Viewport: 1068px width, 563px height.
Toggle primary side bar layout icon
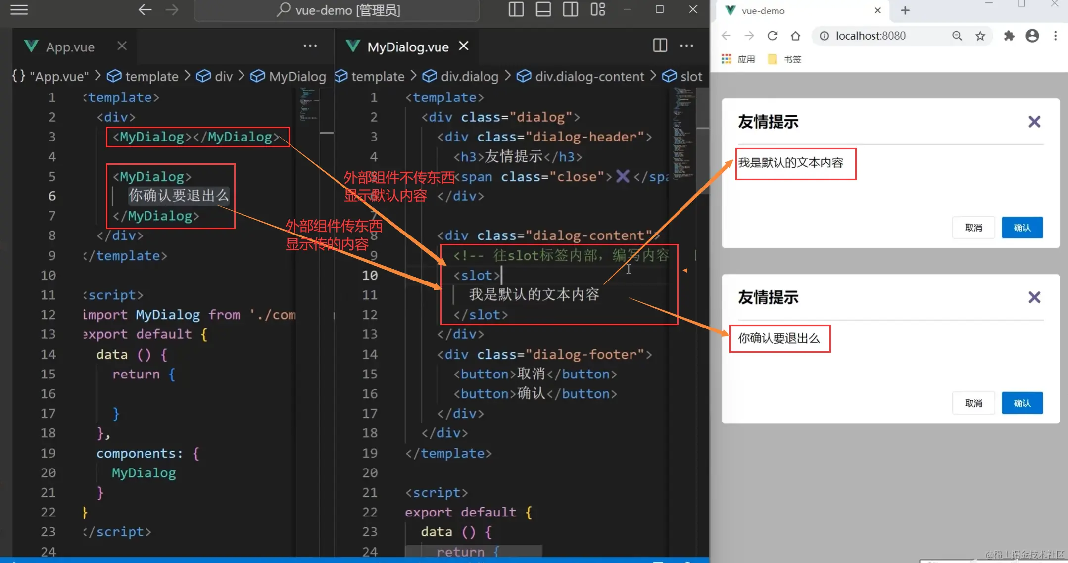click(516, 9)
